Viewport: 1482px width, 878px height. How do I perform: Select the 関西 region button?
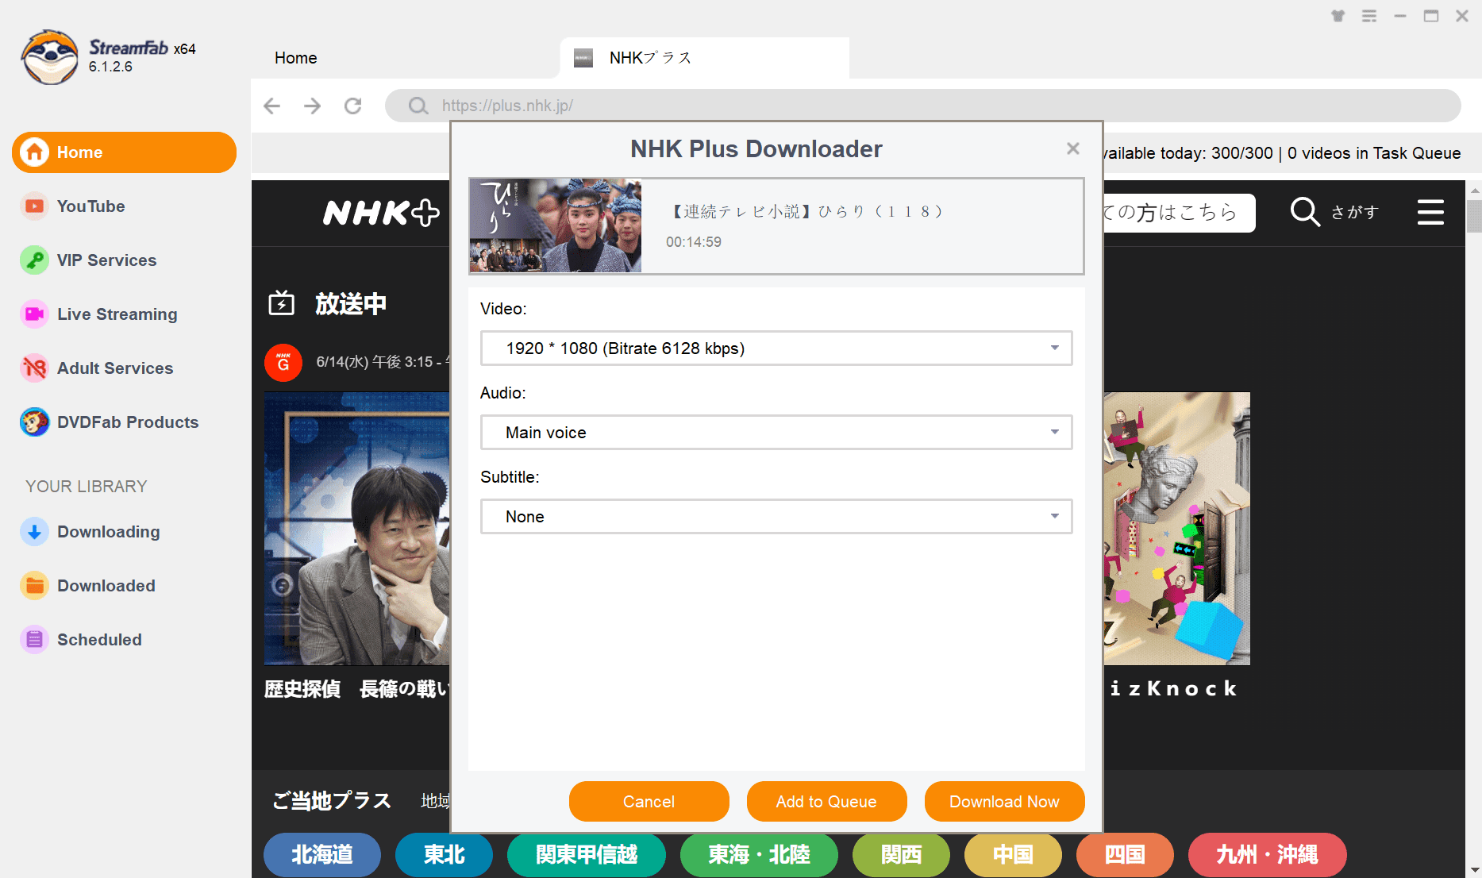point(901,855)
